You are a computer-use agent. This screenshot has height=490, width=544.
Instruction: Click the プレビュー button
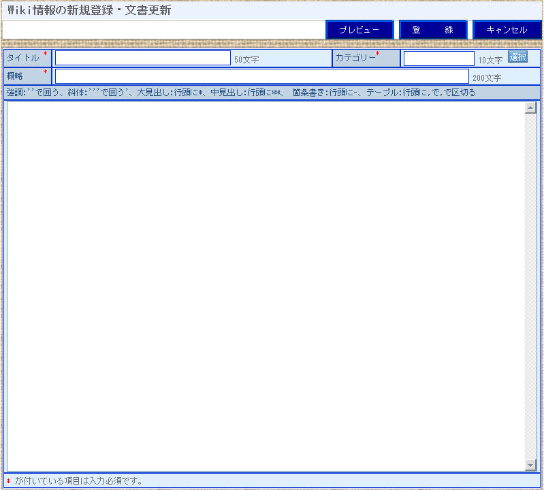[x=359, y=30]
